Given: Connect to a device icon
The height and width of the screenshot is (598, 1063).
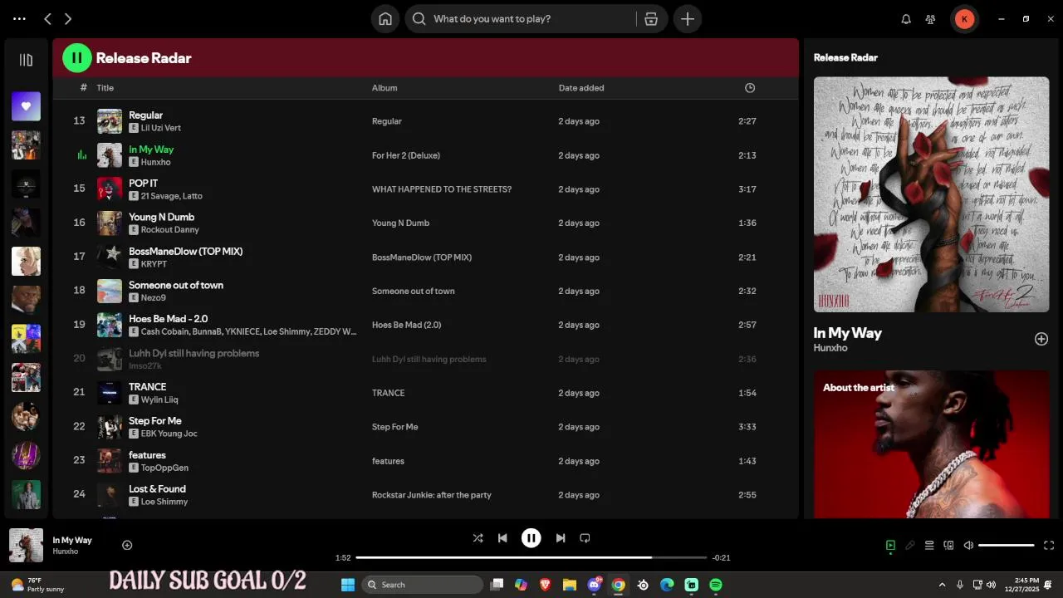Looking at the screenshot, I should tap(948, 546).
